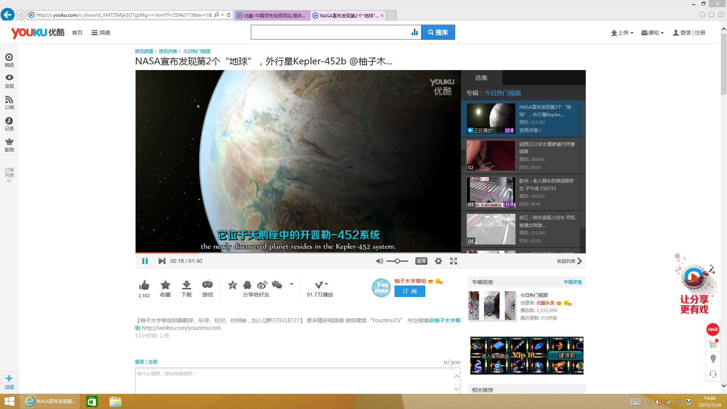
Task: Open the @柚子木字幕组 Weibo link
Action: coord(444,320)
